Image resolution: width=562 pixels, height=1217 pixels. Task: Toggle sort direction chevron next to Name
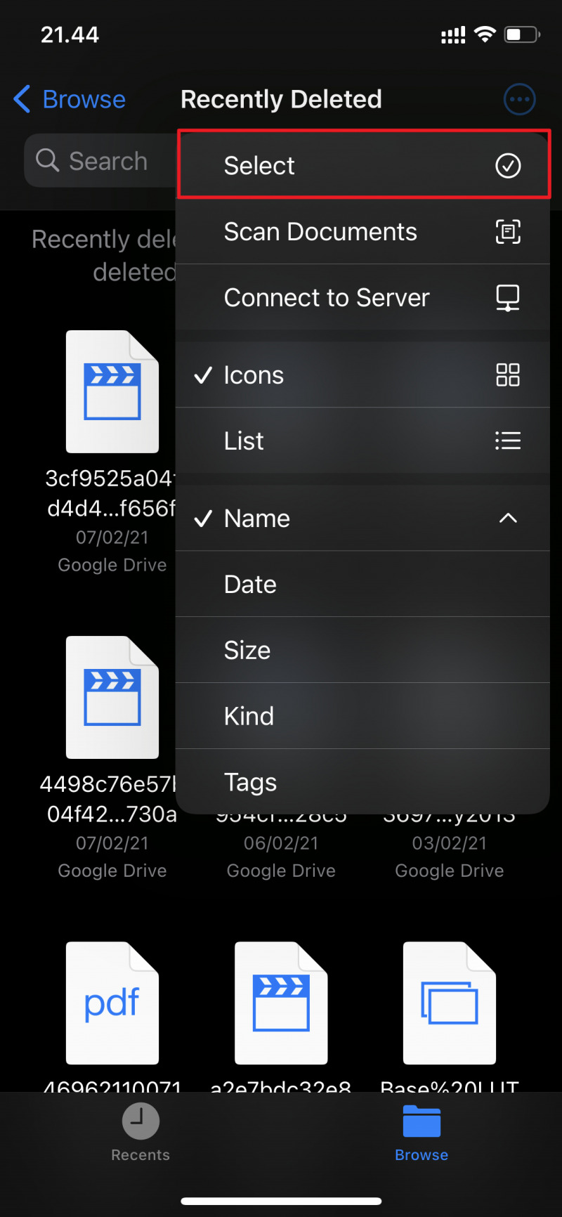coord(508,519)
